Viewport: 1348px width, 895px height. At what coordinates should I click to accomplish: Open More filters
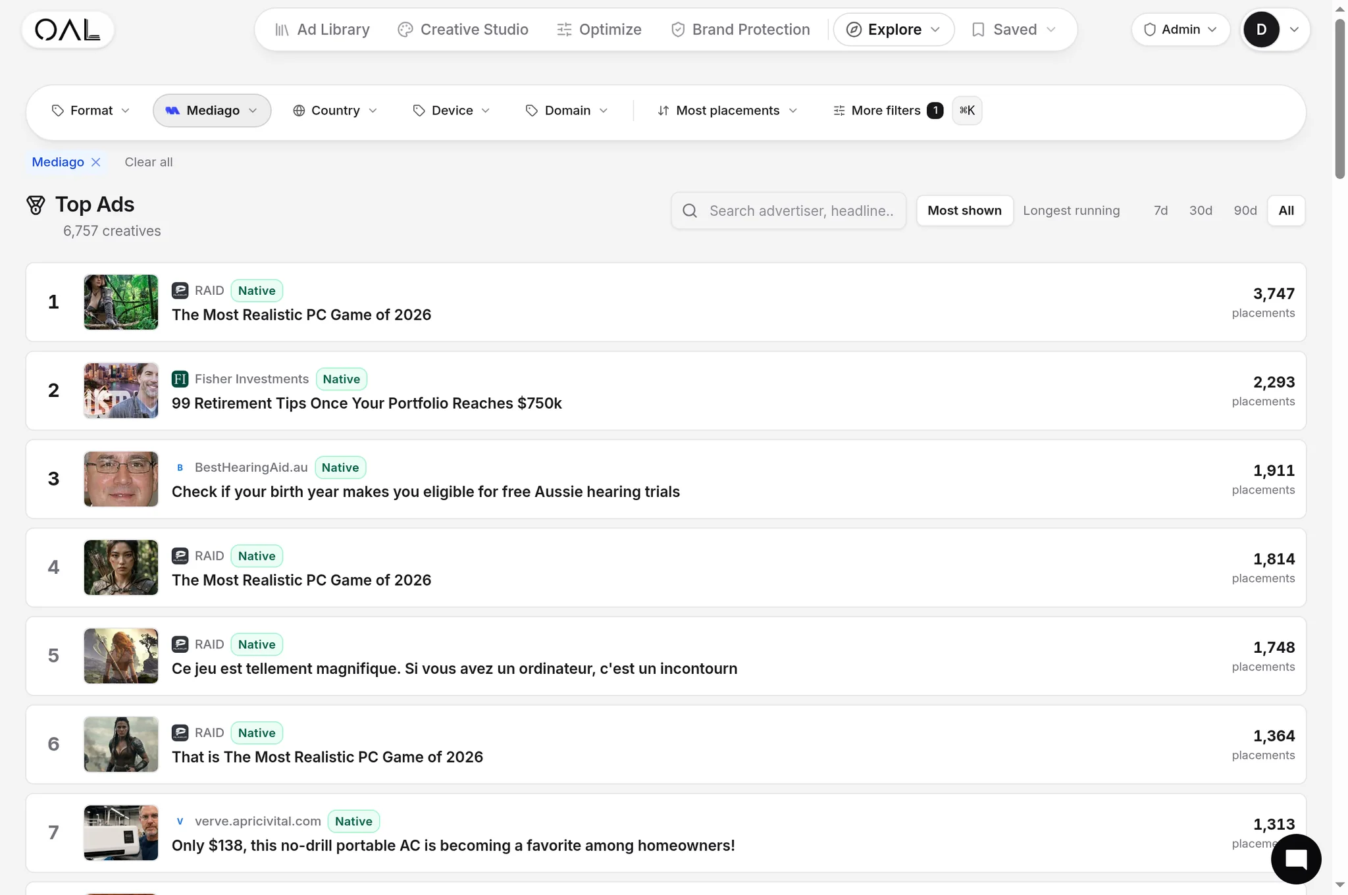pyautogui.click(x=887, y=111)
